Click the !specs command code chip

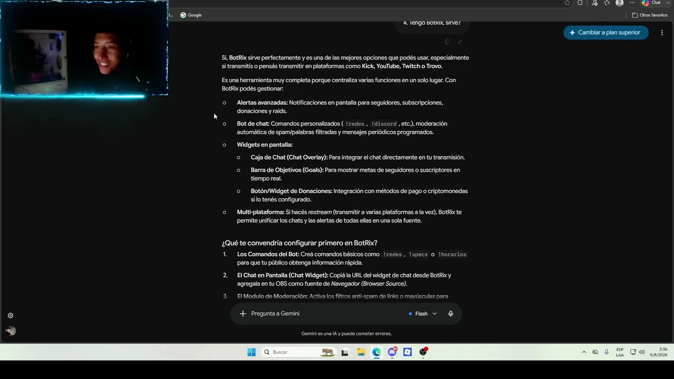(x=418, y=255)
